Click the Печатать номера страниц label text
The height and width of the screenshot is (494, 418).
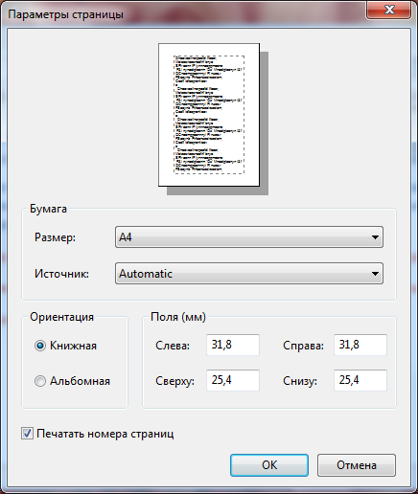[x=105, y=434]
